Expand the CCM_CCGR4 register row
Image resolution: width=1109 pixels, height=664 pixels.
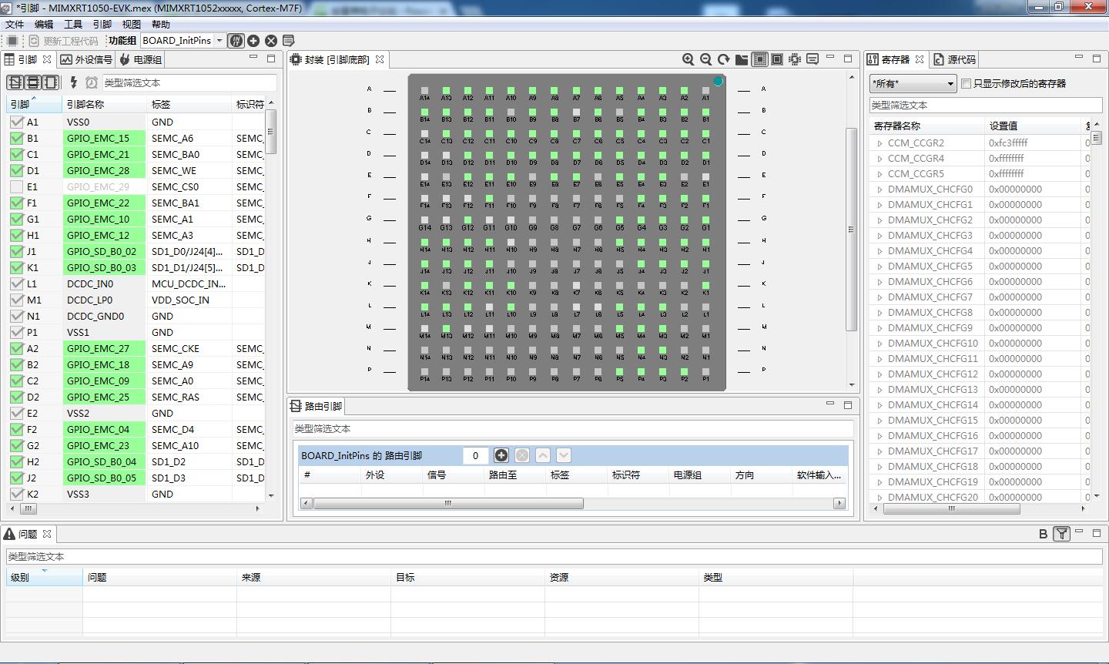click(x=879, y=158)
